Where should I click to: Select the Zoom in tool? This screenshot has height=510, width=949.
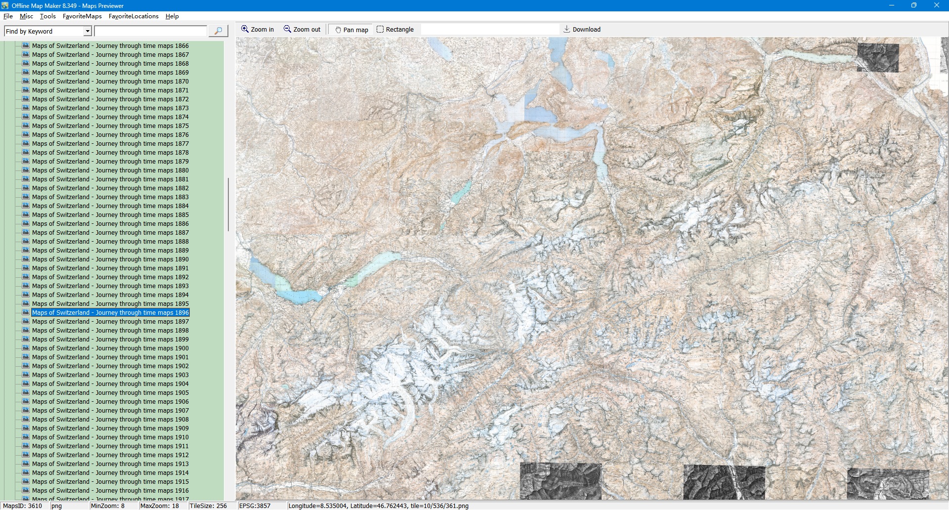click(x=257, y=30)
